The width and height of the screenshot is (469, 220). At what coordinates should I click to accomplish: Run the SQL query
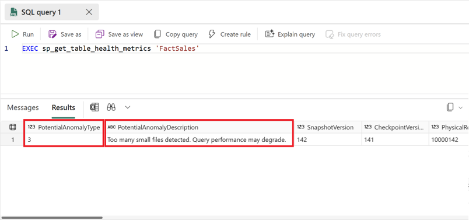point(22,34)
